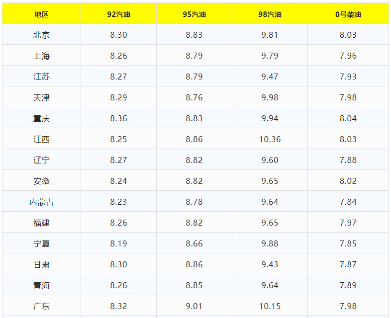Select the 北京 region cell
Viewport: 391px width, 318px height.
click(x=41, y=35)
